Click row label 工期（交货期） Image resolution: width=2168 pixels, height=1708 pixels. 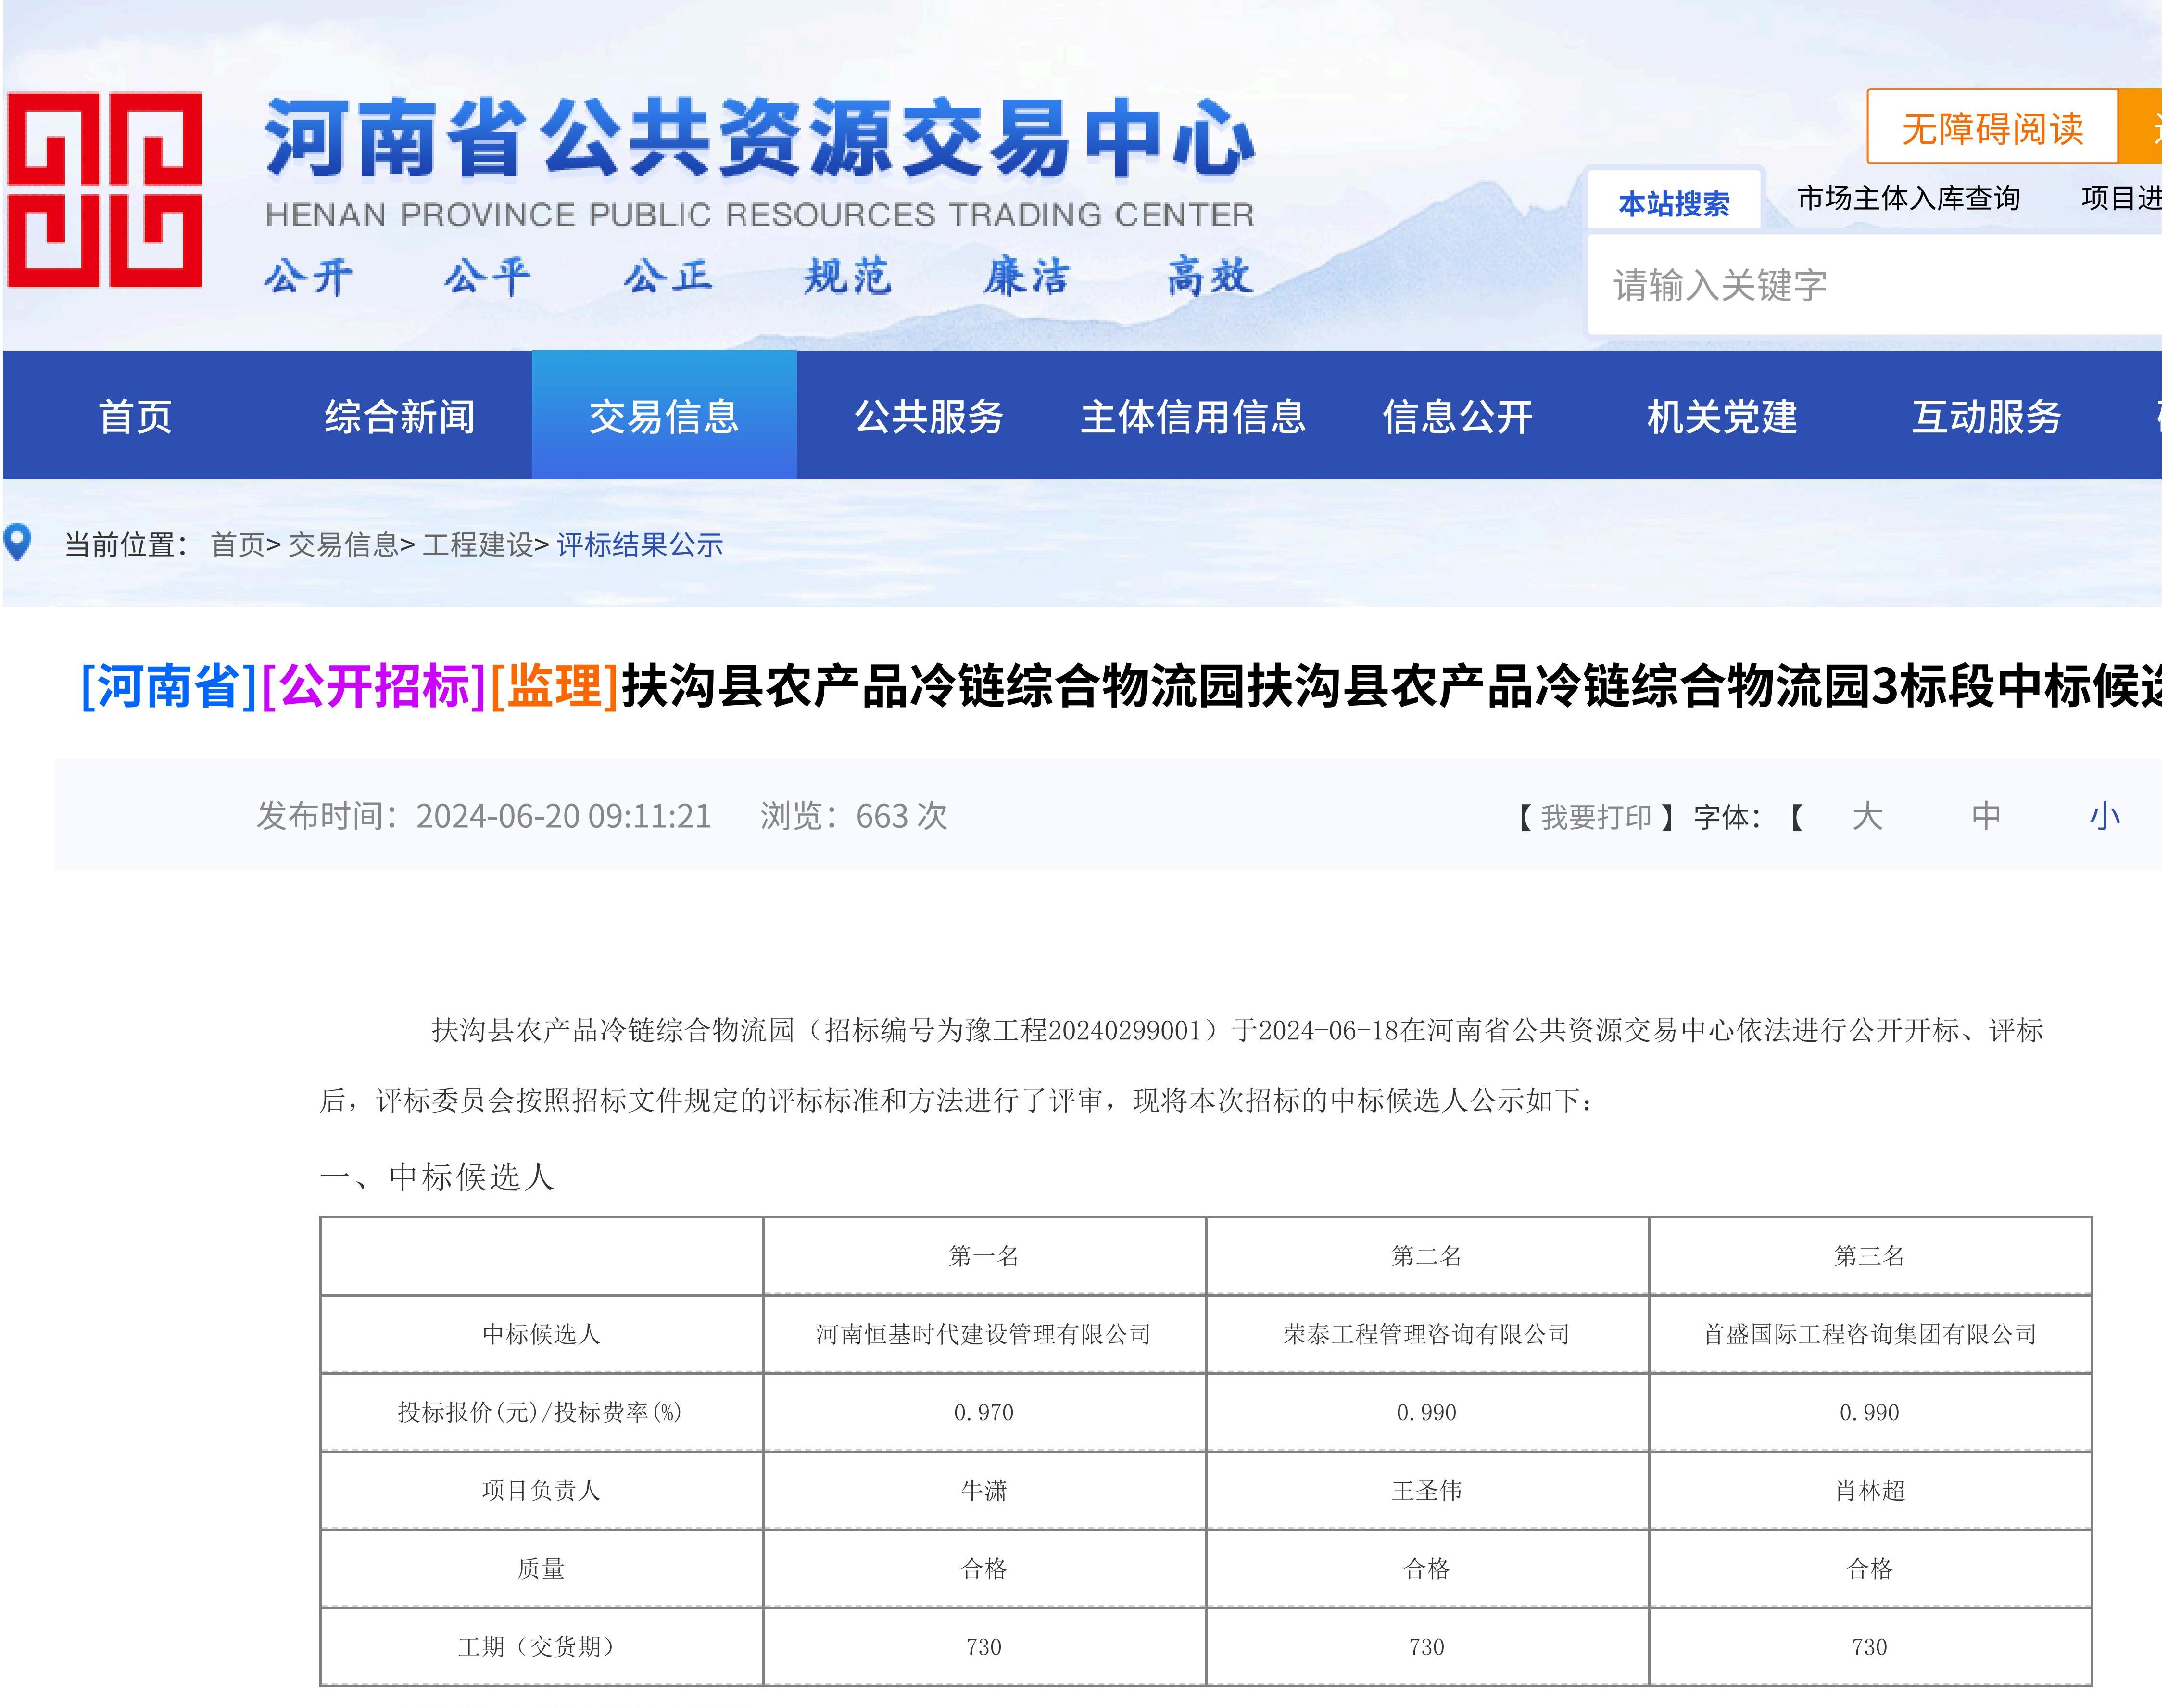(541, 1647)
